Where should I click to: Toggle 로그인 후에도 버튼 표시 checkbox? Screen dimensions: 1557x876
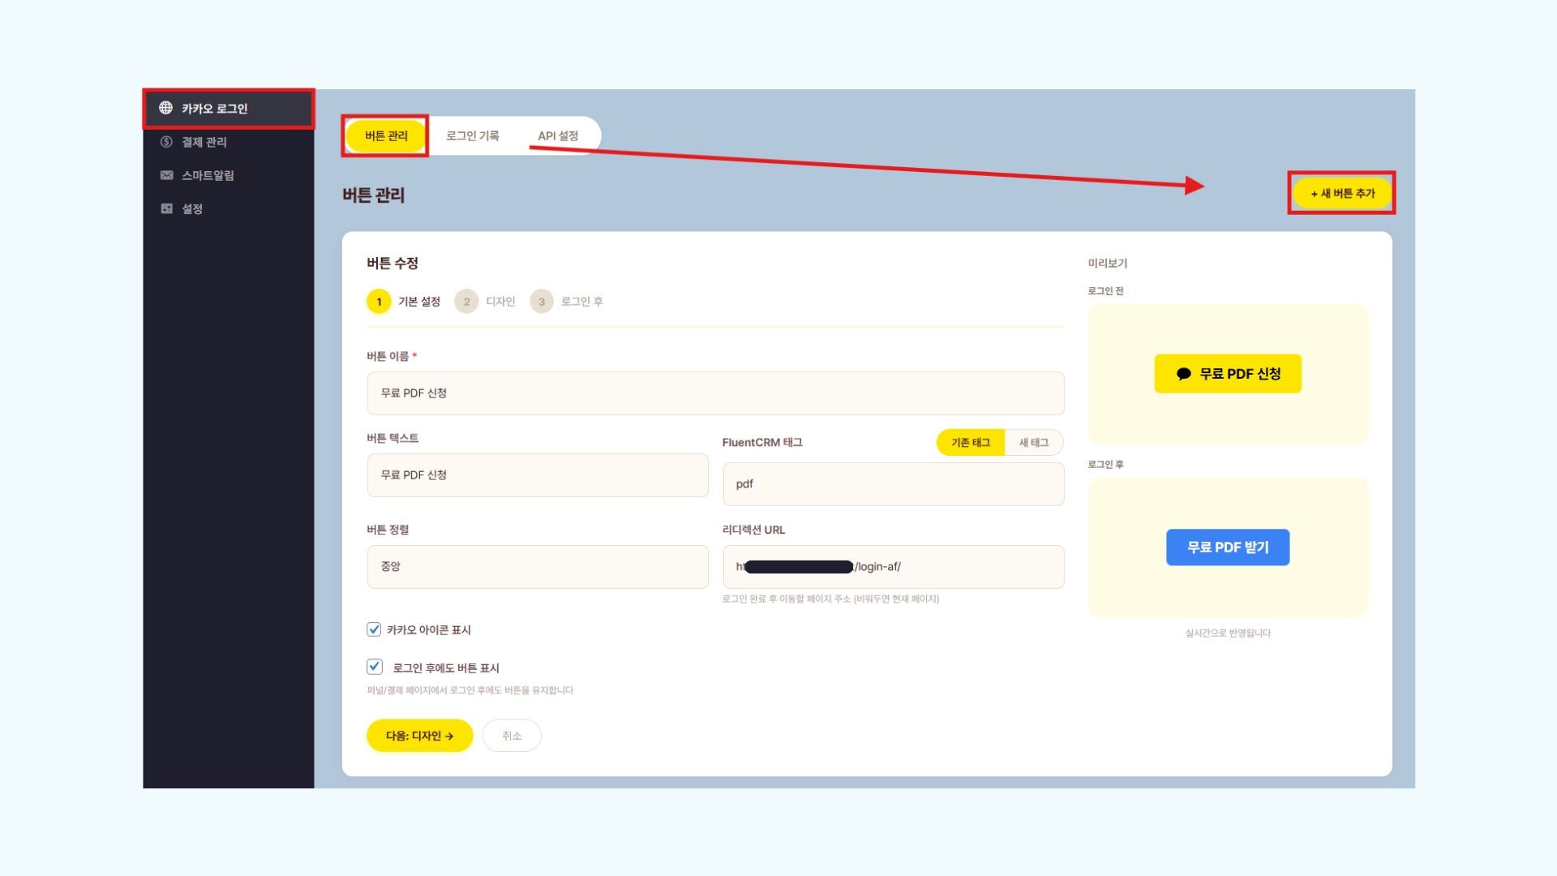pos(374,667)
